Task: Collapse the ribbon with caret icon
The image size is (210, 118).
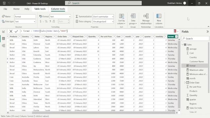Action: pyautogui.click(x=208, y=27)
